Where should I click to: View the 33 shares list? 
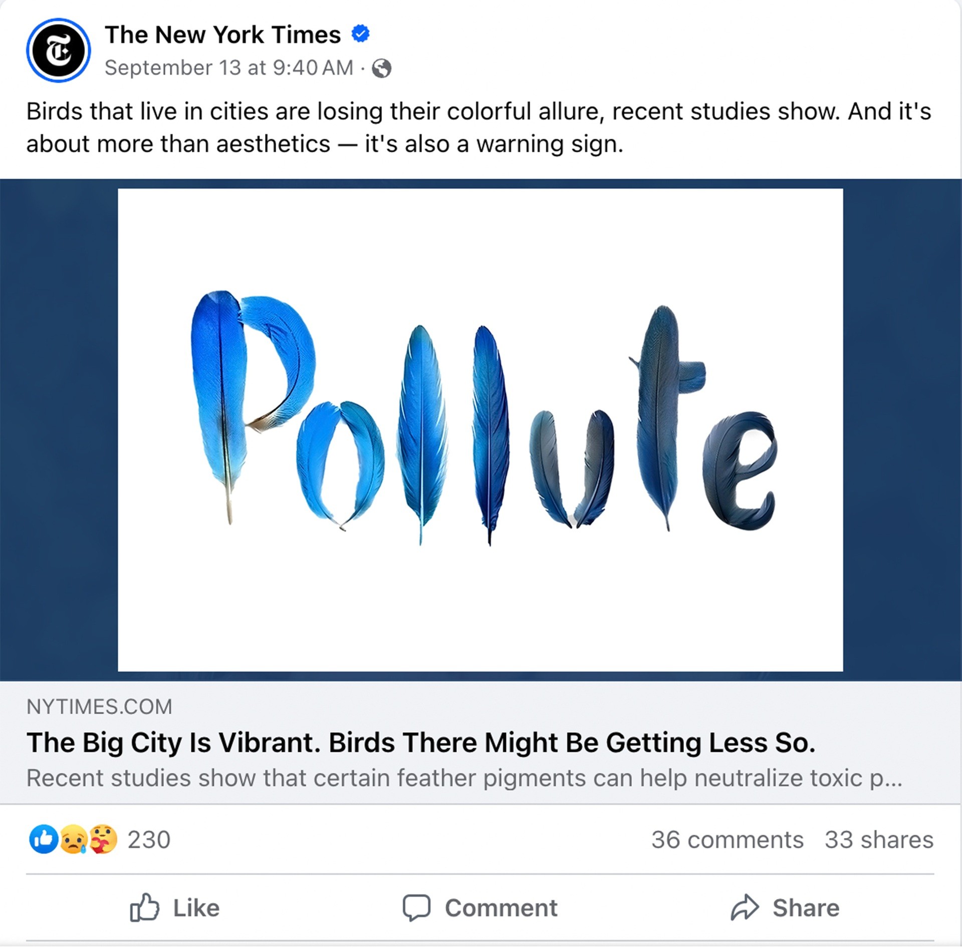879,839
